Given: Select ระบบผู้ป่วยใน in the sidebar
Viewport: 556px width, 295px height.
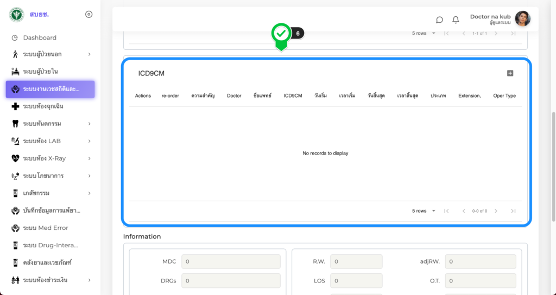Looking at the screenshot, I should coord(40,72).
